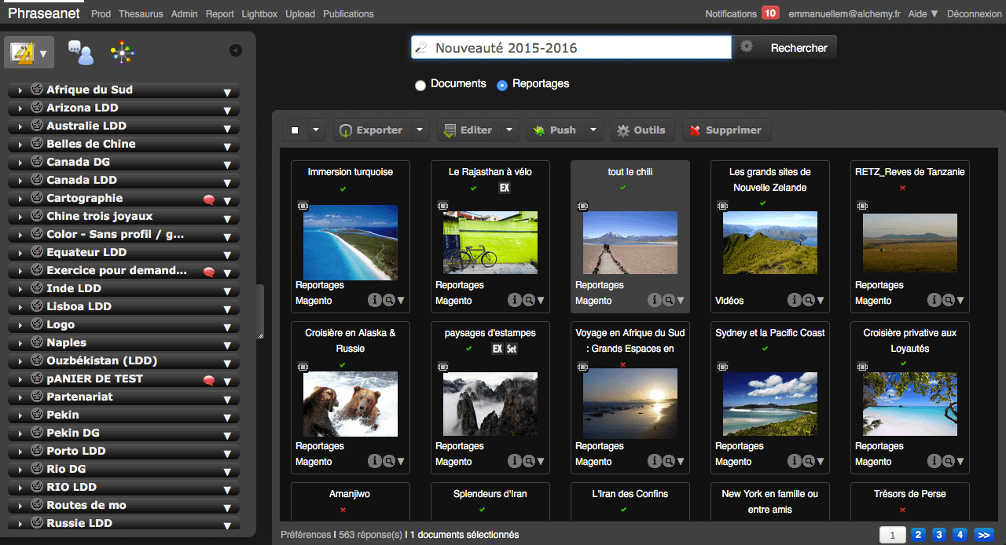Show info for Croisière en Alaska & Russie
This screenshot has width=1006, height=545.
[374, 461]
